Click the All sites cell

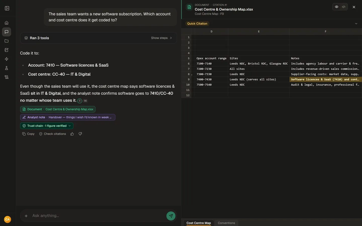pyautogui.click(x=259, y=69)
